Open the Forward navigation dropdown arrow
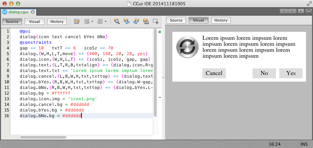 coord(106,22)
